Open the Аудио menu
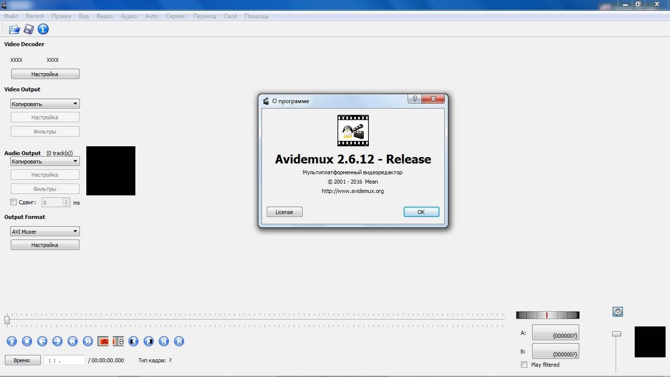The height and width of the screenshot is (377, 670). [x=129, y=16]
